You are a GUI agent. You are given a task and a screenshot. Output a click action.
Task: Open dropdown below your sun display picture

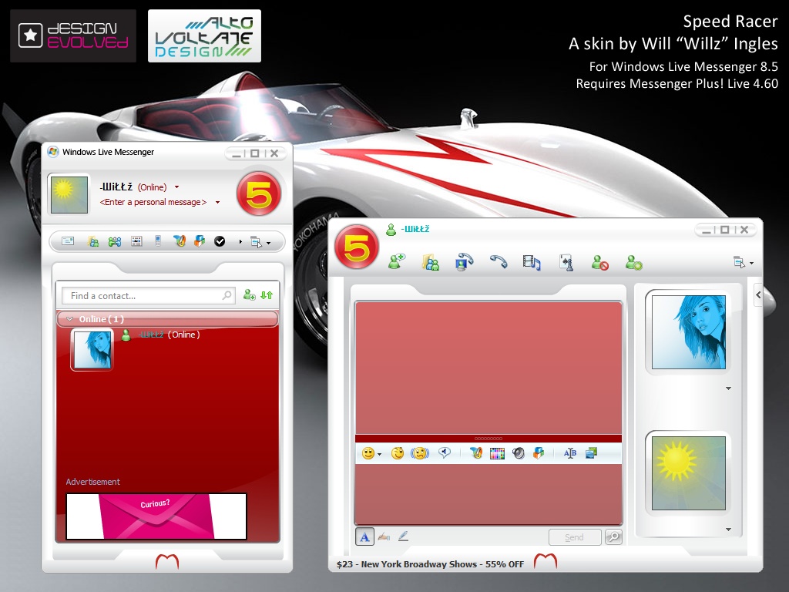(728, 530)
